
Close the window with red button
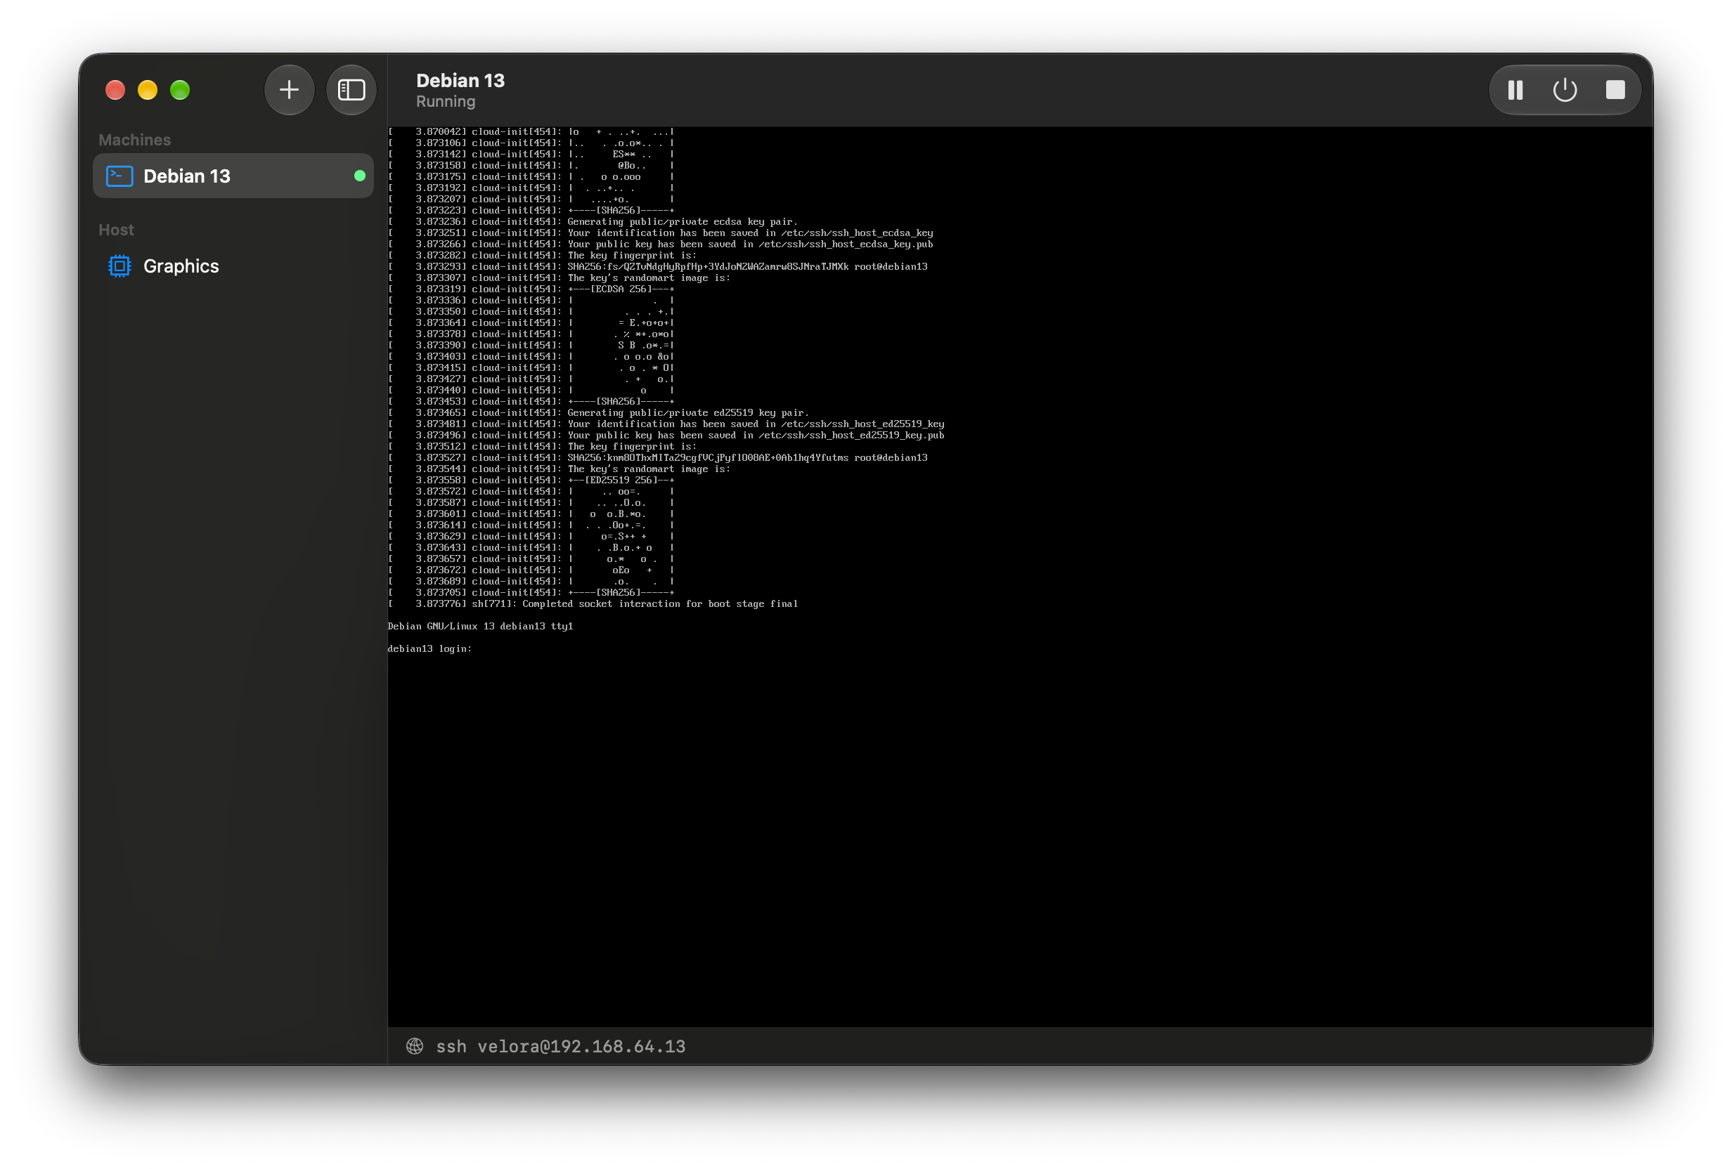pos(115,90)
